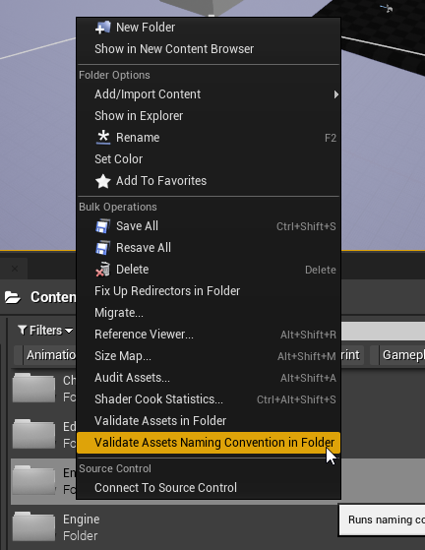Image resolution: width=425 pixels, height=550 pixels.
Task: Choose Fix Up Redirectors in Folder
Action: [x=209, y=291]
